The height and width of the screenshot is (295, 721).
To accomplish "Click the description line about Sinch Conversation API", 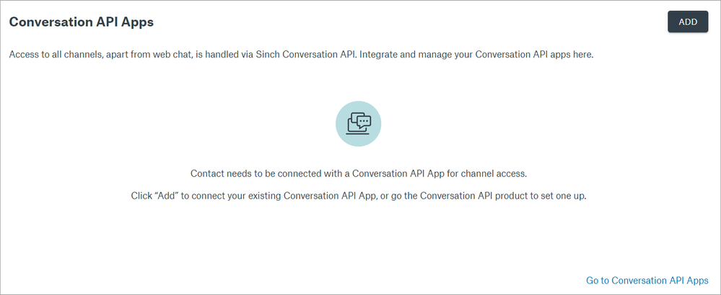I will pyautogui.click(x=301, y=55).
